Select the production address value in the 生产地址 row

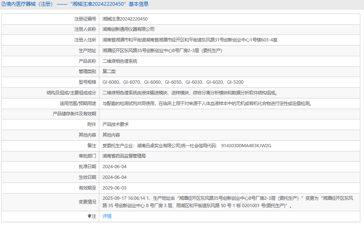tap(163, 50)
